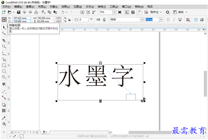Create a new document

[x=4, y=12]
